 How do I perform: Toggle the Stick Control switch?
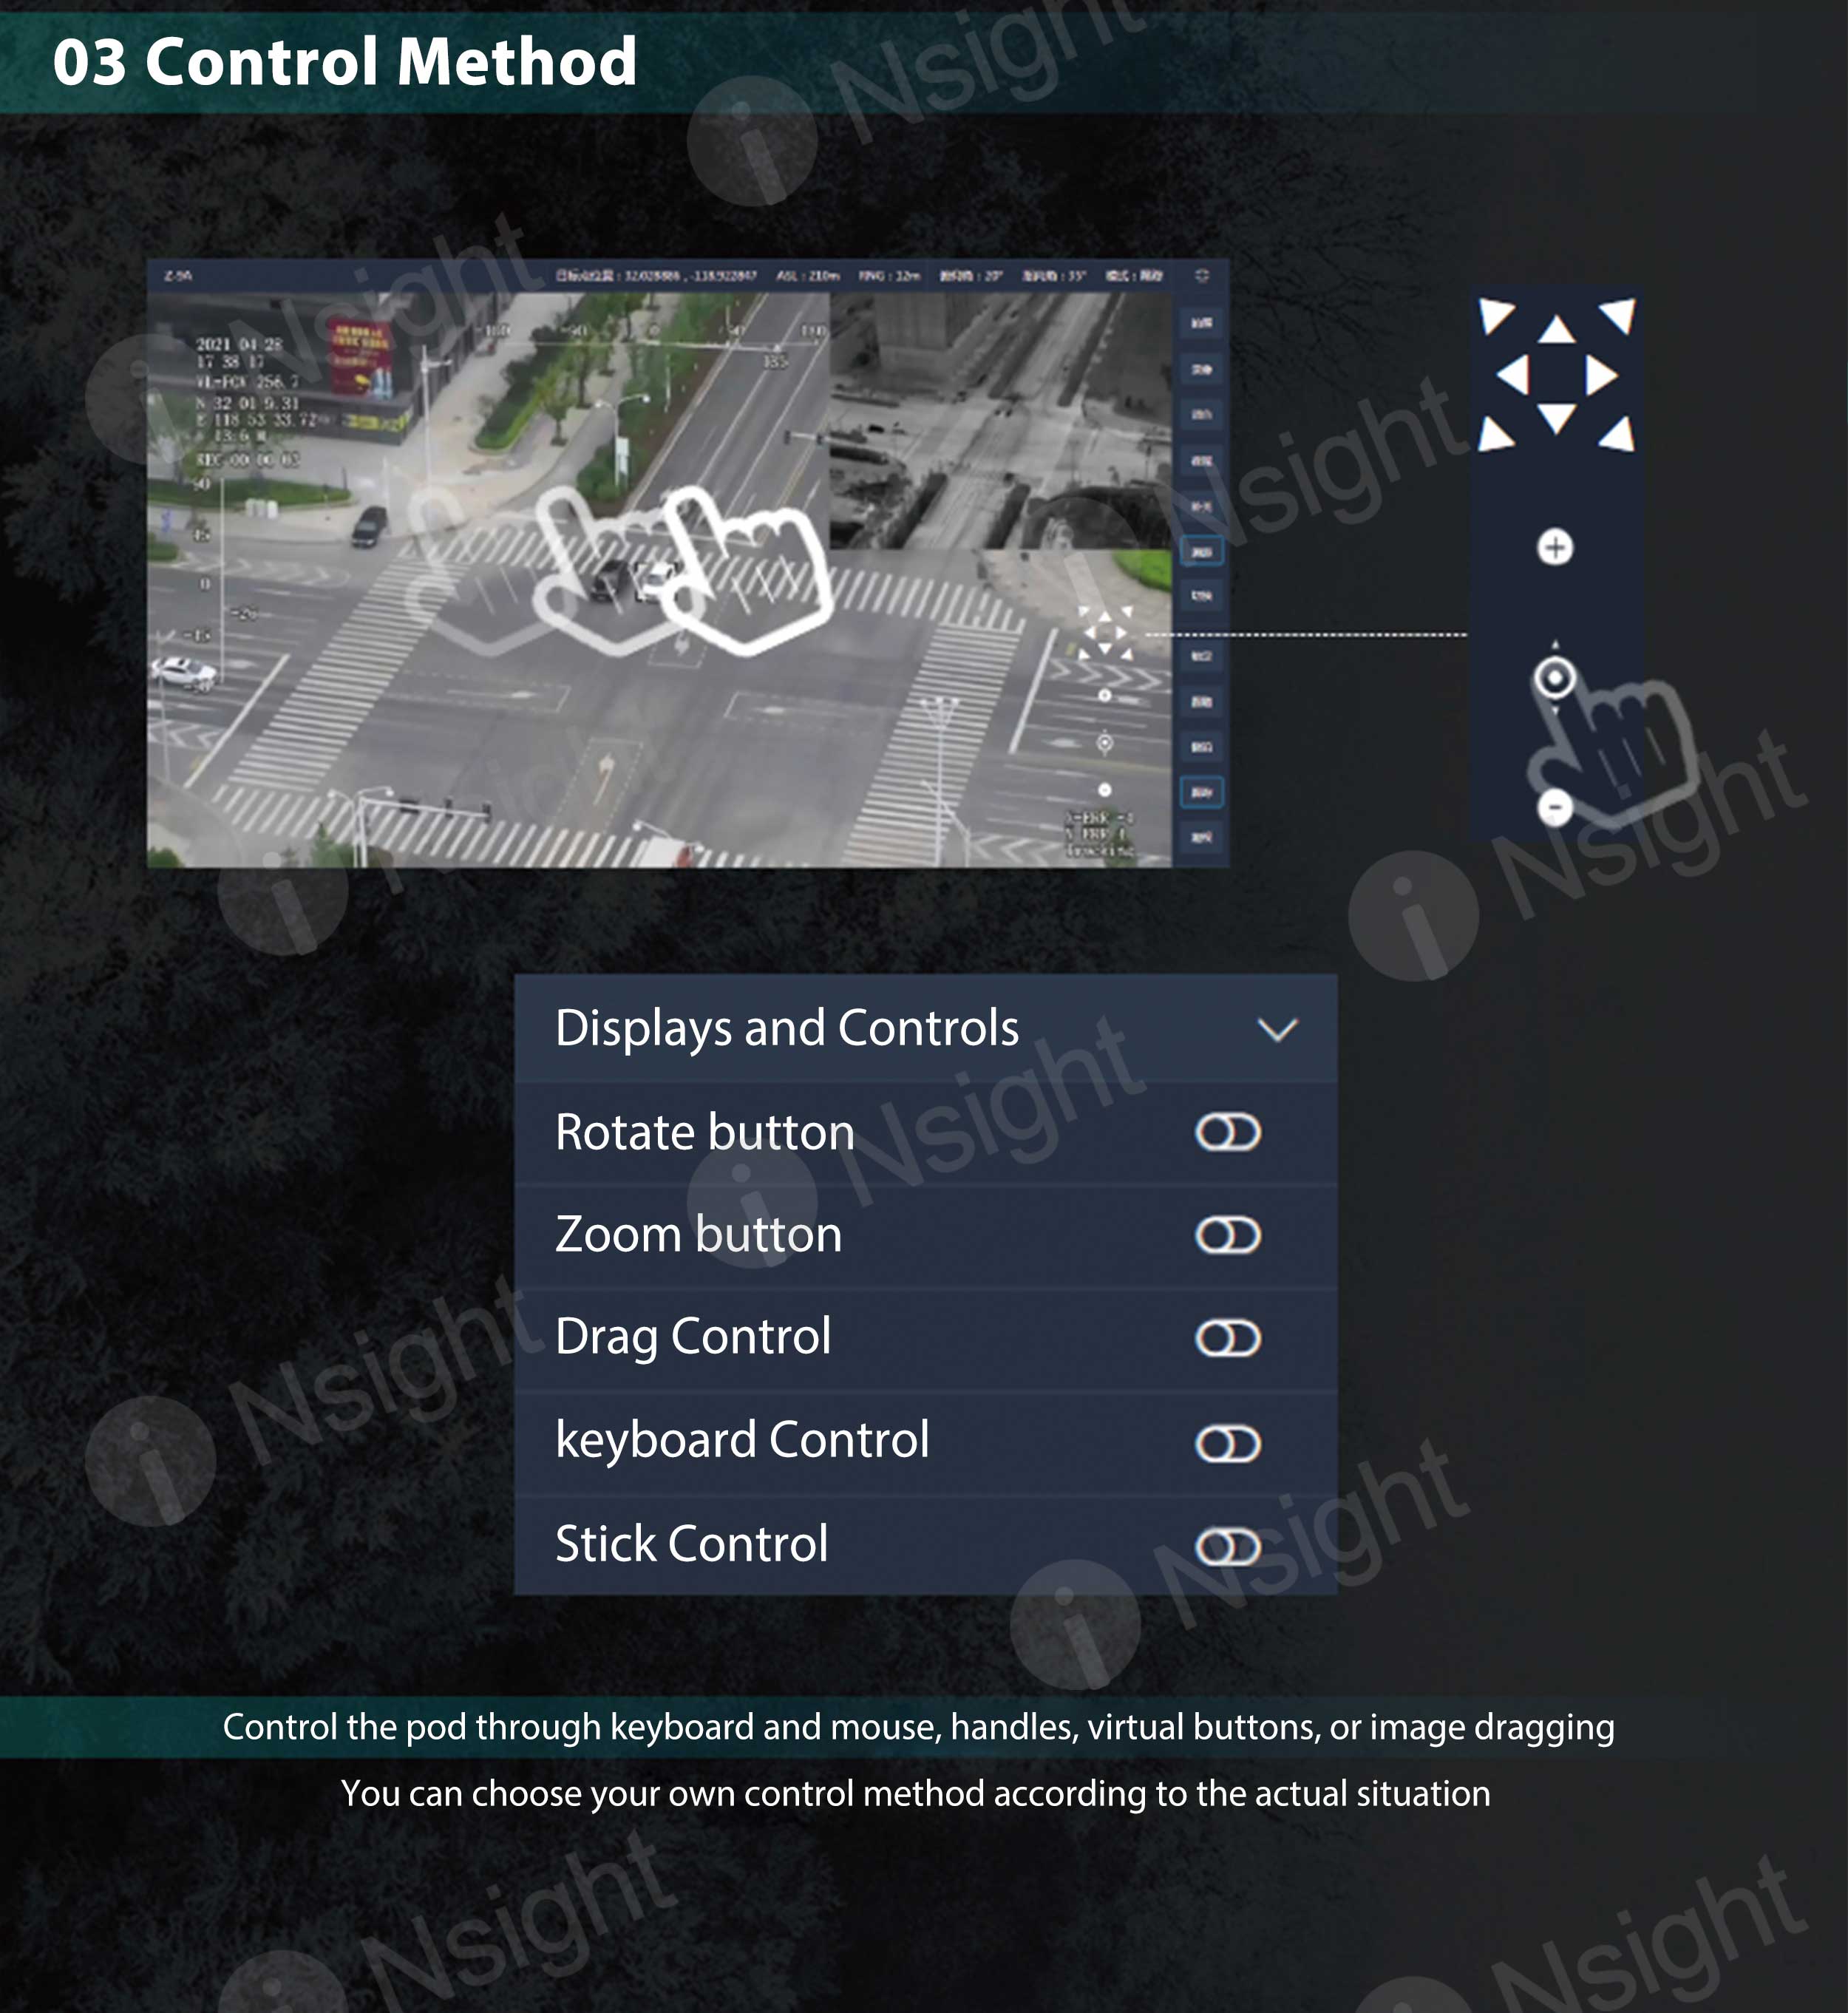(x=1228, y=1547)
